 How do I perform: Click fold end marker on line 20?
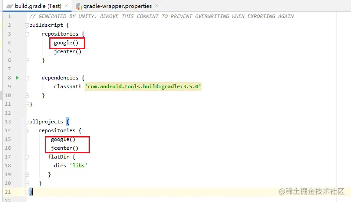coord(27,183)
